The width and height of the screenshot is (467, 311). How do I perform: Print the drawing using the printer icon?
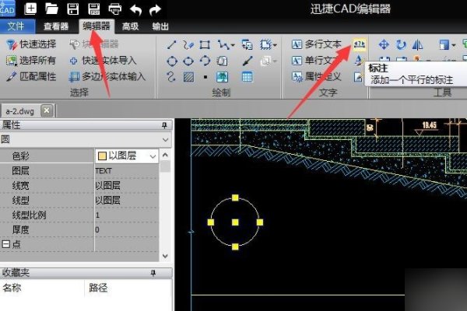click(115, 9)
